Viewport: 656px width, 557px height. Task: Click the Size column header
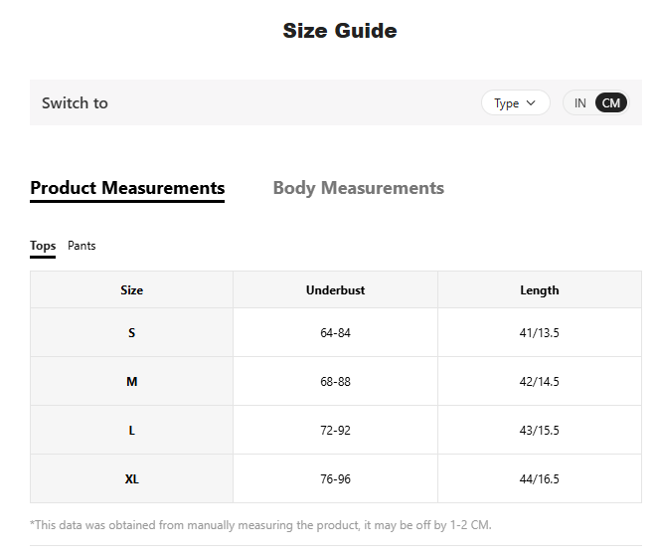131,290
